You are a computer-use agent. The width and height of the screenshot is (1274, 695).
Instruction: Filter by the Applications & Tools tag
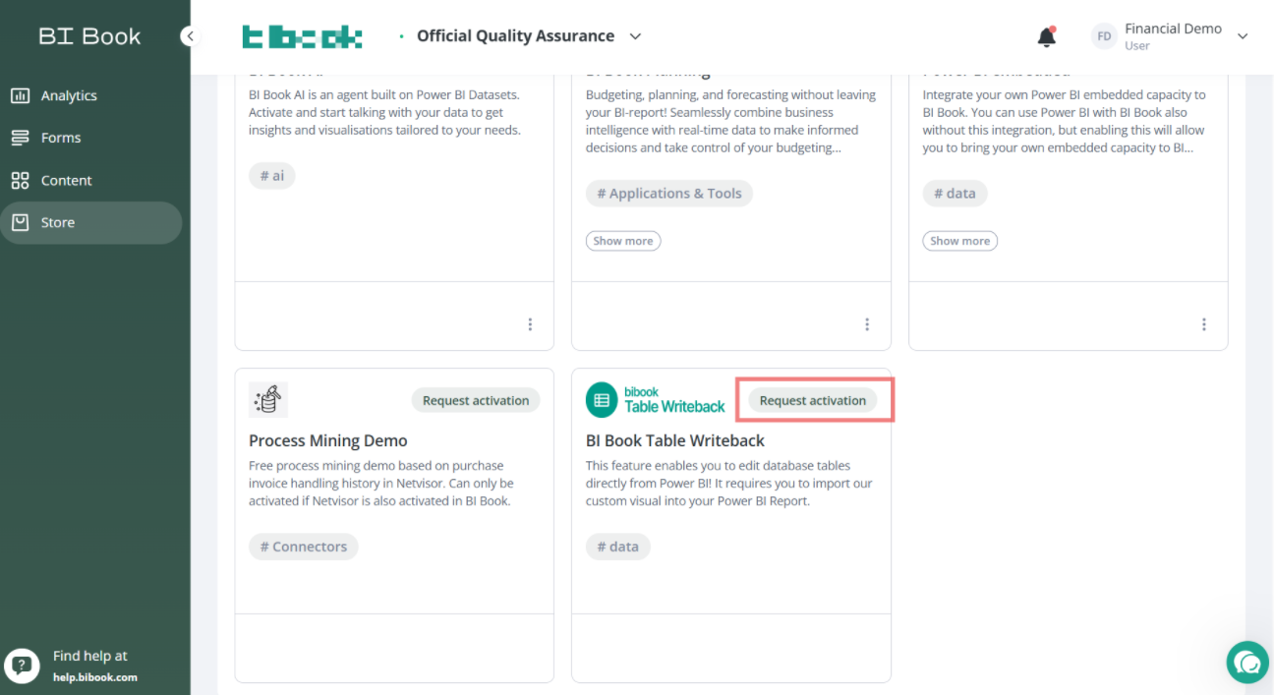[669, 194]
